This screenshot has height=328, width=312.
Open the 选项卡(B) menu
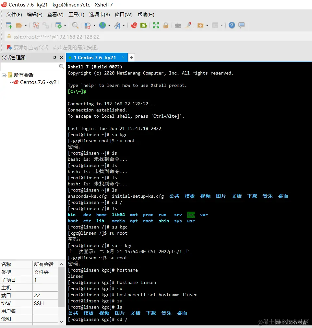pyautogui.click(x=99, y=15)
